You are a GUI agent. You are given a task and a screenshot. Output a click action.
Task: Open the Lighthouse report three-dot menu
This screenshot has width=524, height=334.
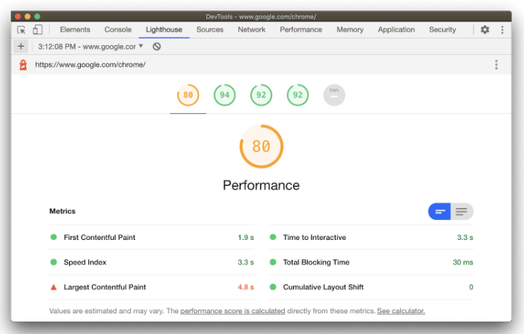pos(497,64)
